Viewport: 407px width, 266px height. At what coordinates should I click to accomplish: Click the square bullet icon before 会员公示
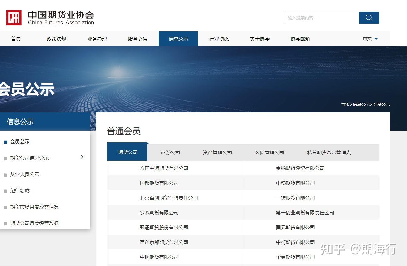click(5, 141)
